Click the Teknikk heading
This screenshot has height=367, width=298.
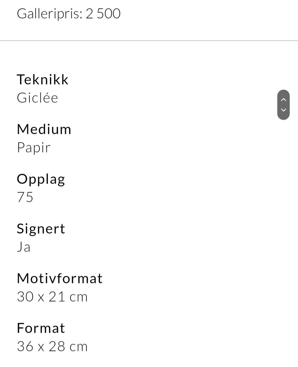click(x=43, y=80)
